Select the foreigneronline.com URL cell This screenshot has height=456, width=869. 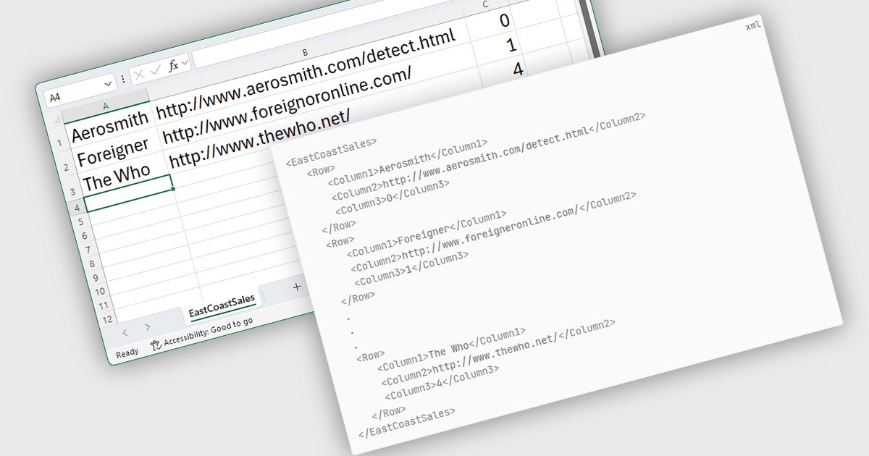(x=288, y=106)
